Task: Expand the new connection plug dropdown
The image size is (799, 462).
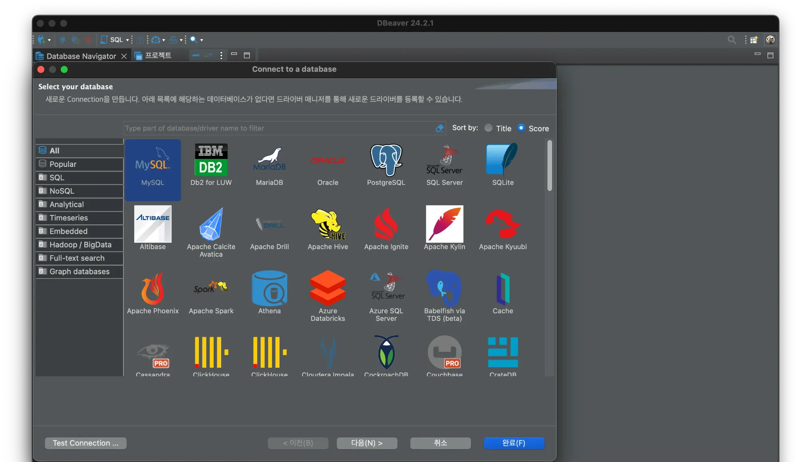Action: click(49, 40)
